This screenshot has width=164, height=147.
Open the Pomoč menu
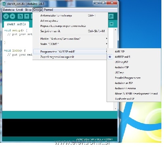pos(49,10)
